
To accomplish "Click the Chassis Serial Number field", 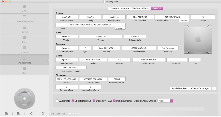I will (139, 48).
